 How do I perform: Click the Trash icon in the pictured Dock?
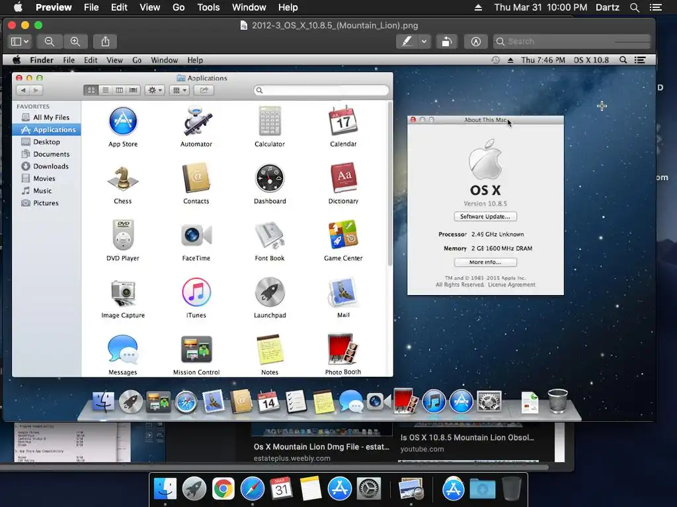557,401
